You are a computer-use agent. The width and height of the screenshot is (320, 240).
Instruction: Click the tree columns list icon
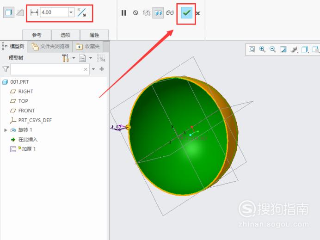(82, 58)
